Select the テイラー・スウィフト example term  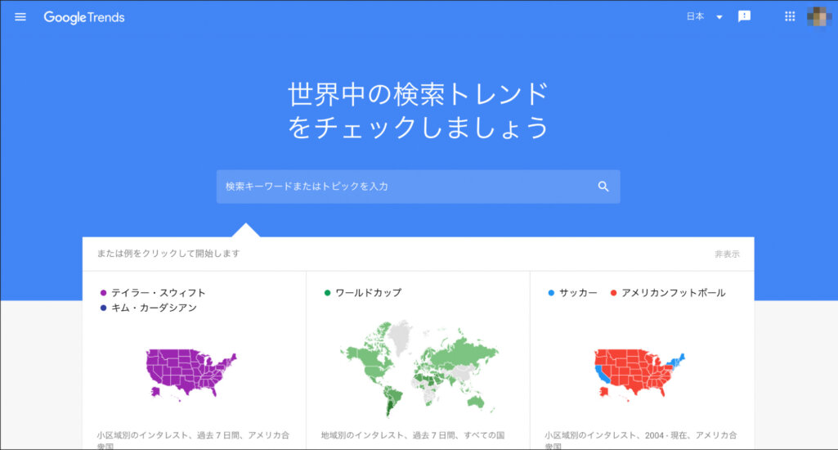pos(159,293)
